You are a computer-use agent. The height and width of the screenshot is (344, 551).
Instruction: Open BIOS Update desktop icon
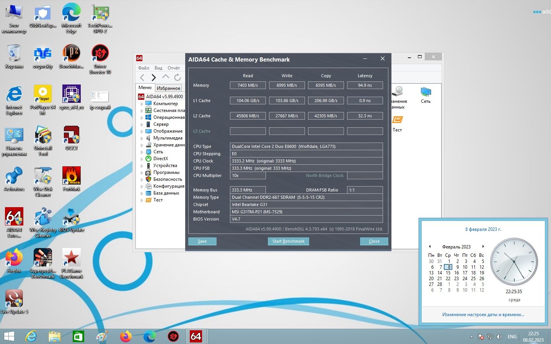click(72, 219)
